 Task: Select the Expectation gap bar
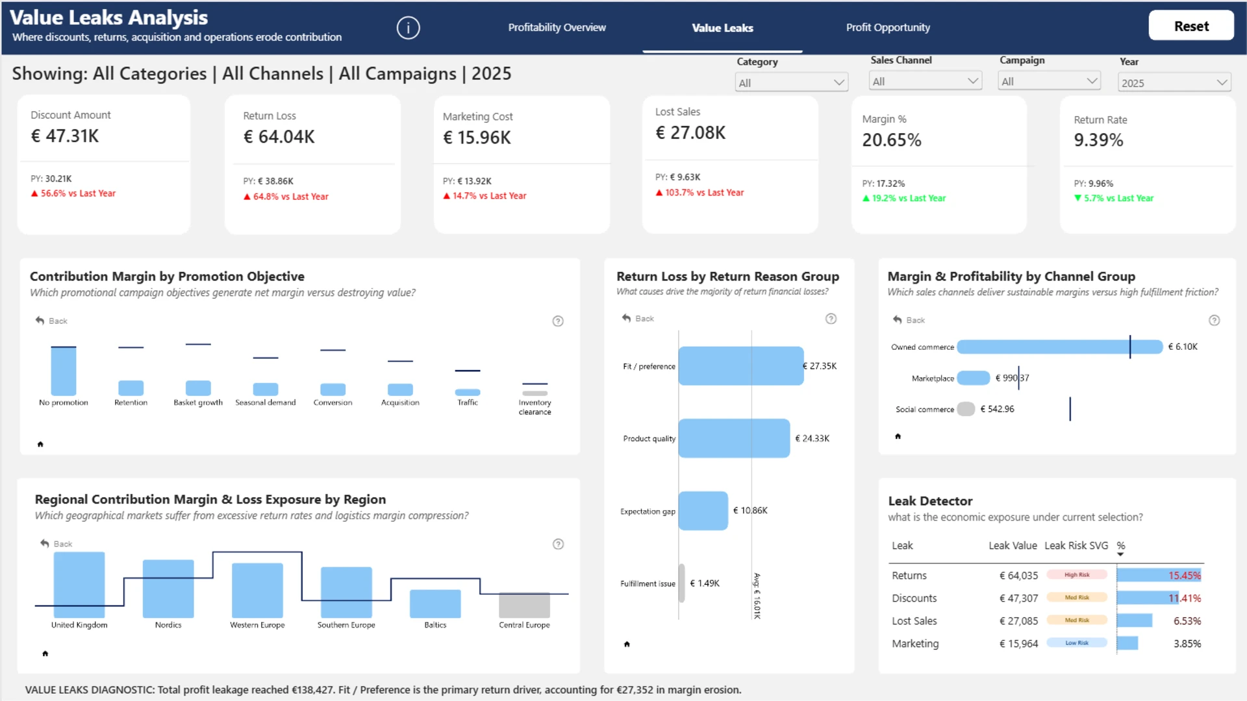[703, 511]
